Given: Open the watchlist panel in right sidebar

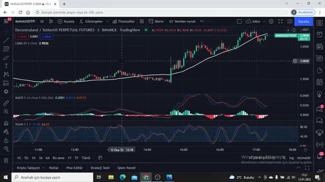Looking at the screenshot, I should (x=319, y=23).
